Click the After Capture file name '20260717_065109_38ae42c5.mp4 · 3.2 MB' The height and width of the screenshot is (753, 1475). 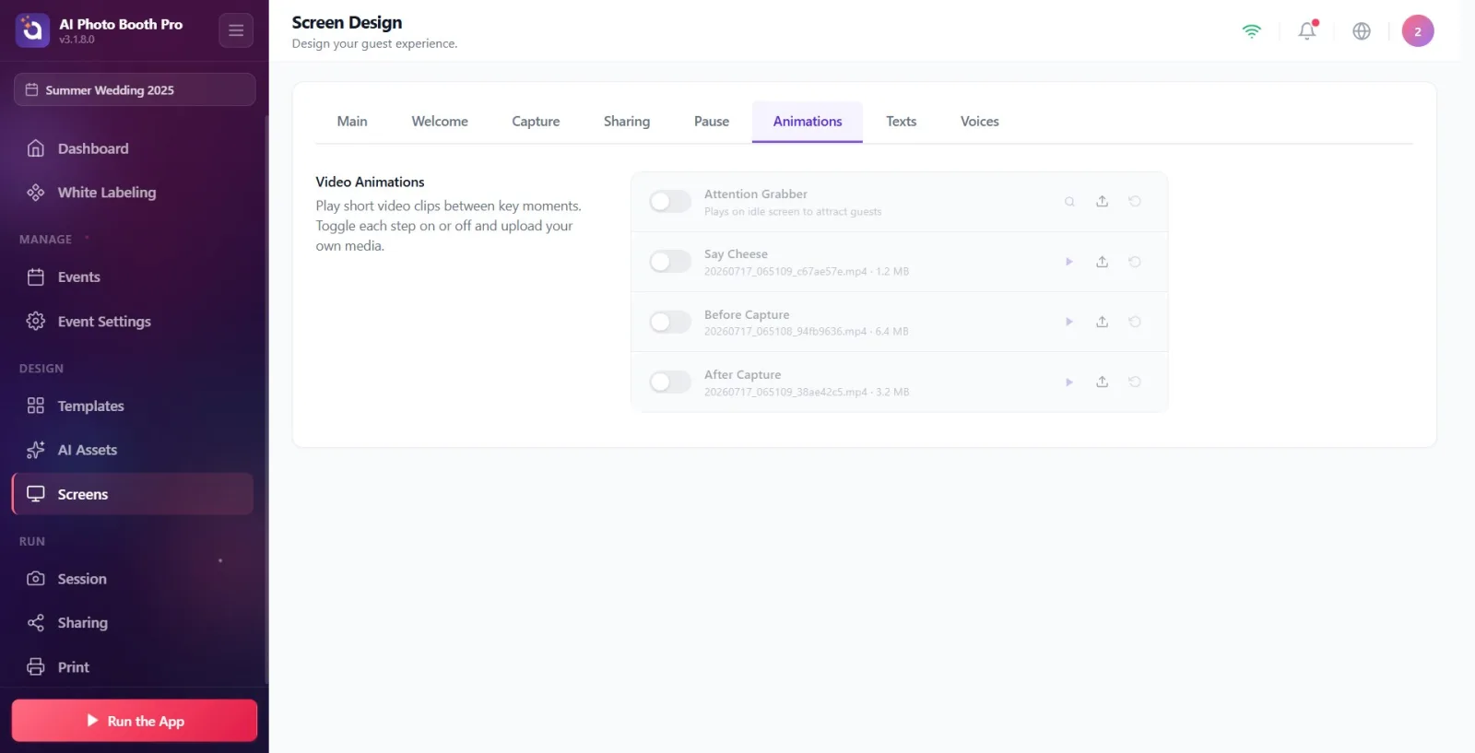tap(807, 393)
